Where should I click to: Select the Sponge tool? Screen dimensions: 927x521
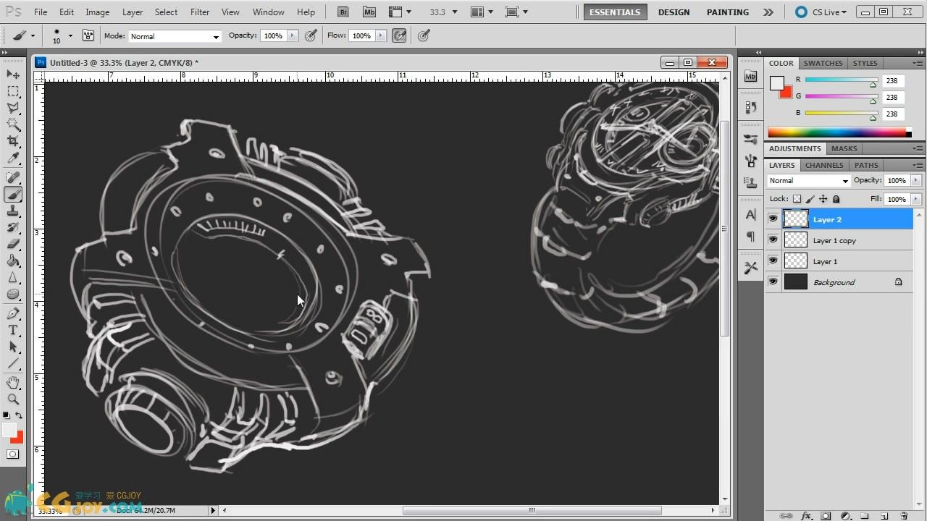(x=13, y=294)
